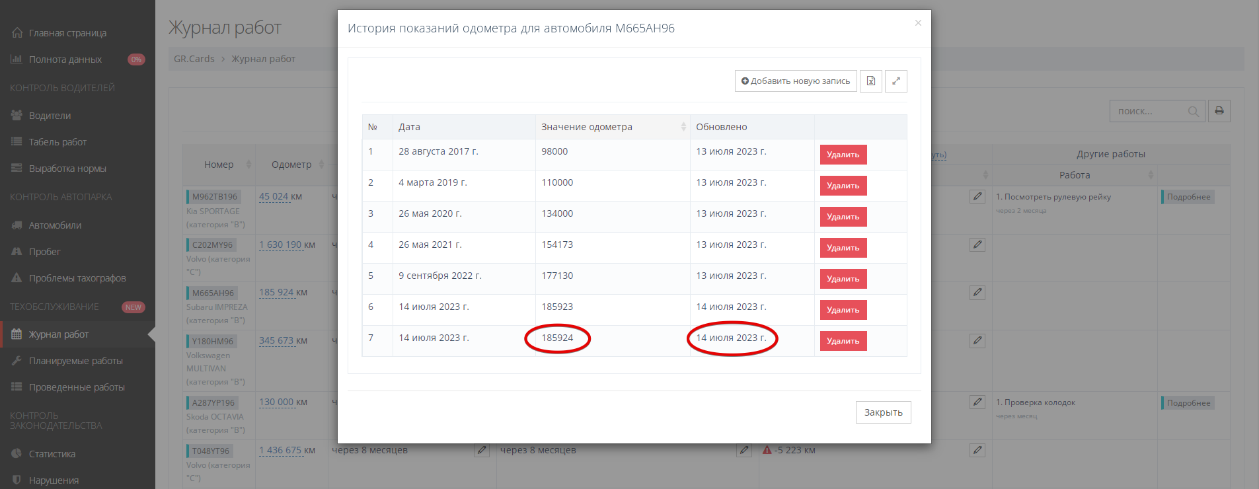The width and height of the screenshot is (1259, 489).
Task: Open GR.Cards breadcrumb link
Action: [x=194, y=59]
